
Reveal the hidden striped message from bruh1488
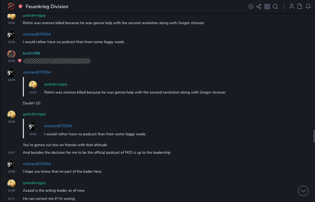click(x=57, y=61)
